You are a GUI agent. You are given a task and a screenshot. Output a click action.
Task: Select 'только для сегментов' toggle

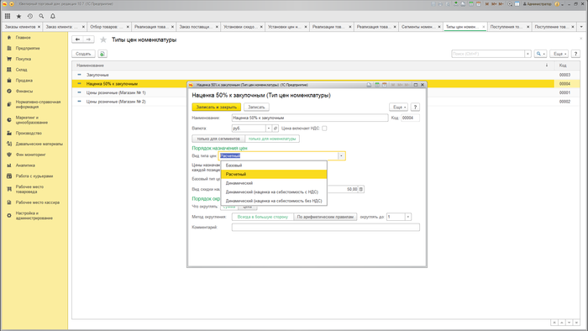[x=218, y=139]
